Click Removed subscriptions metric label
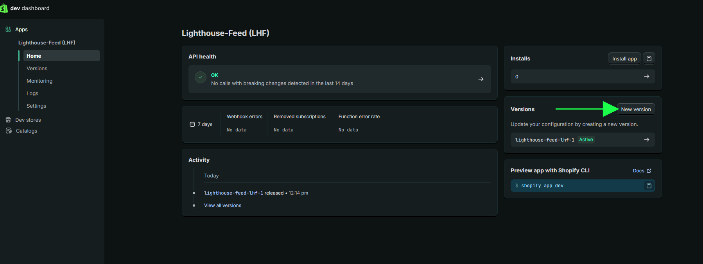The width and height of the screenshot is (703, 264). pos(299,117)
